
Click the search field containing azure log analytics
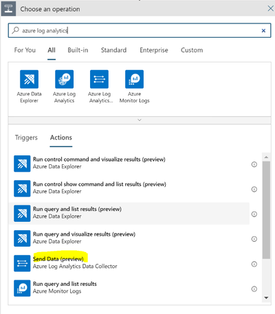pos(140,30)
